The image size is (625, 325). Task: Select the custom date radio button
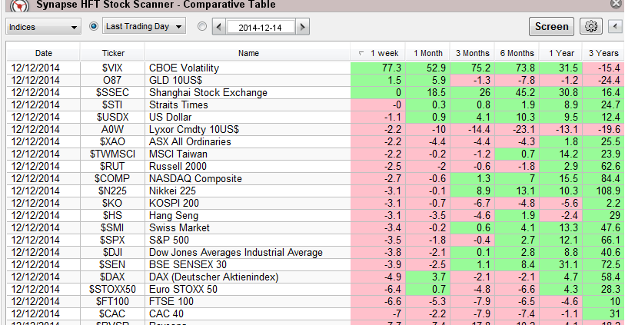tap(202, 26)
